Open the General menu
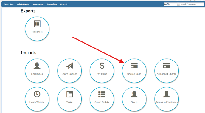This screenshot has width=205, height=113. click(64, 4)
